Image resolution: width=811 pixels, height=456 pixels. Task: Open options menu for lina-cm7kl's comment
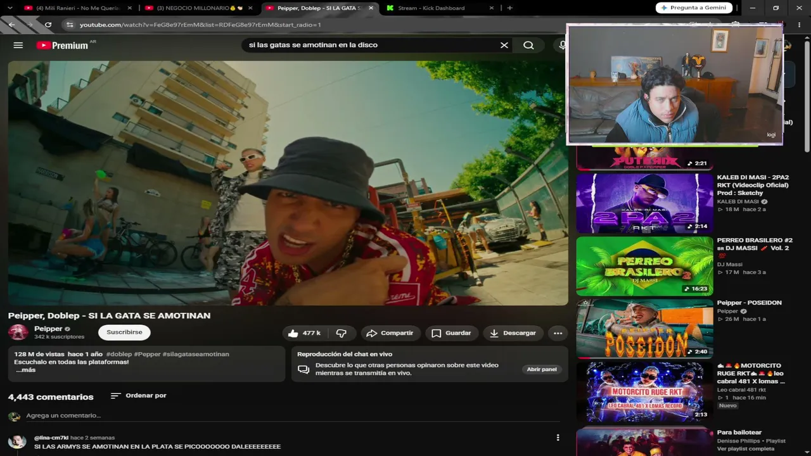pyautogui.click(x=558, y=438)
